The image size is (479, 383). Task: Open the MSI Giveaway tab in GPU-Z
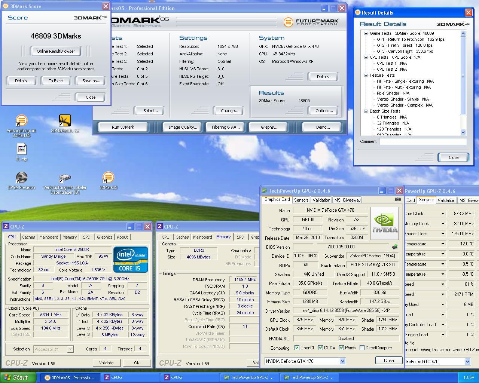(x=347, y=200)
